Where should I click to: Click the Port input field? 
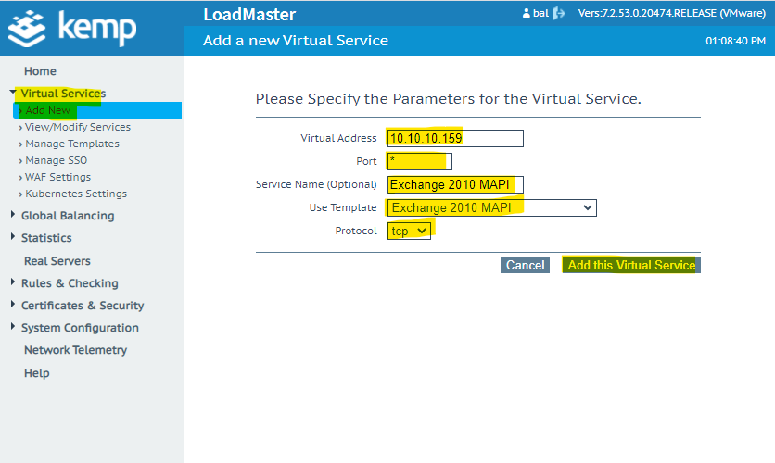coord(419,161)
